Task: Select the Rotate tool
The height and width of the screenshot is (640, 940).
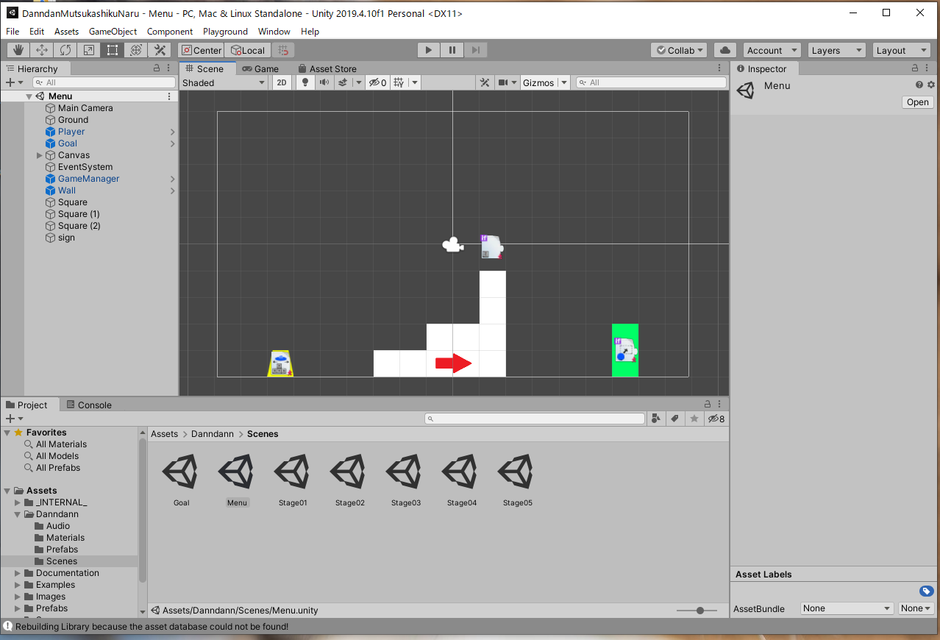Action: 65,50
